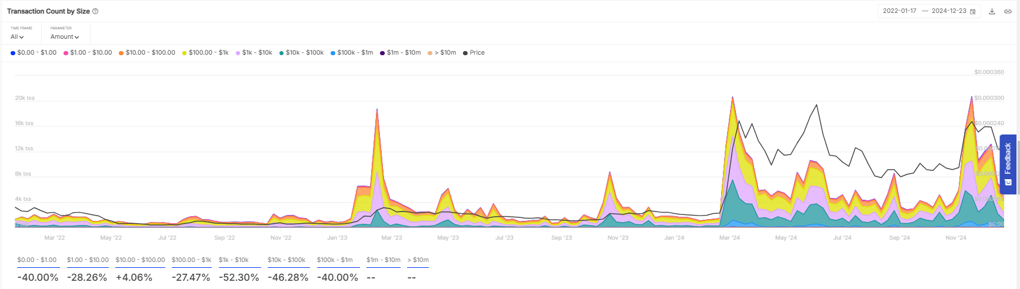Open the Time Frame dropdown set to All
The width and height of the screenshot is (1020, 289).
17,36
